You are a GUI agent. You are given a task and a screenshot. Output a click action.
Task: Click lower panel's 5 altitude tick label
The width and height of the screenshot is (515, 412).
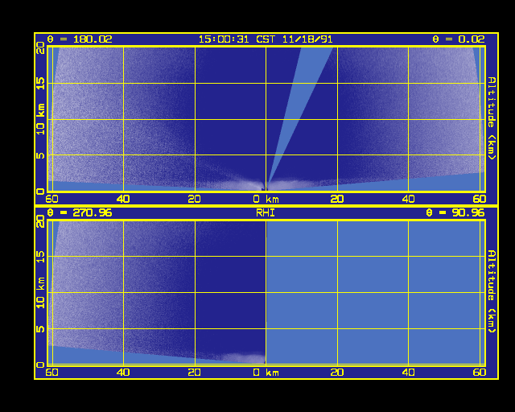(x=40, y=328)
